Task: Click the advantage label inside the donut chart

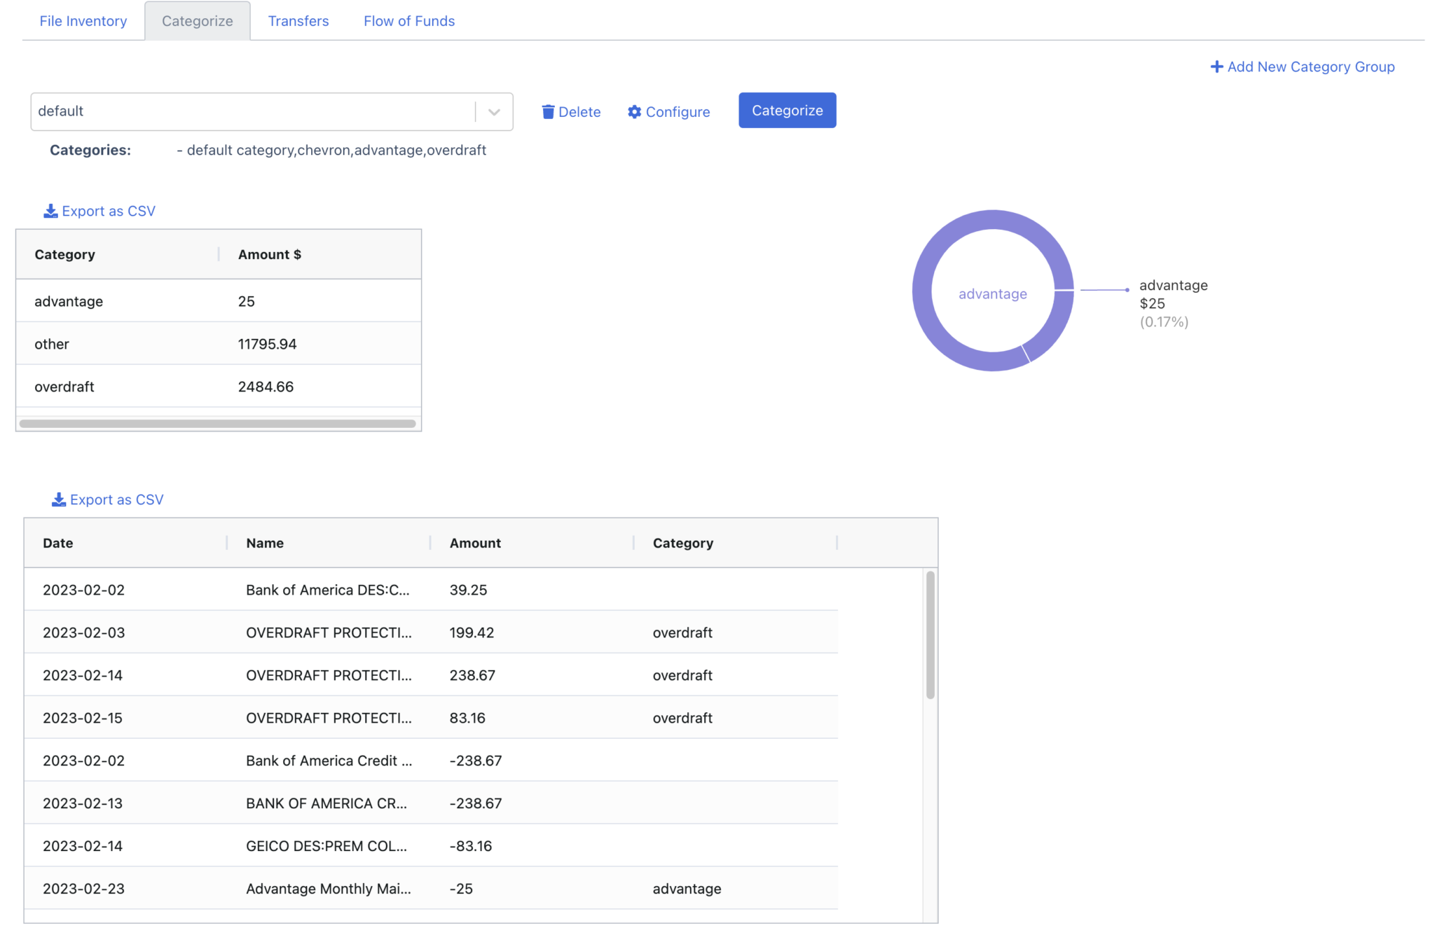Action: pos(992,293)
